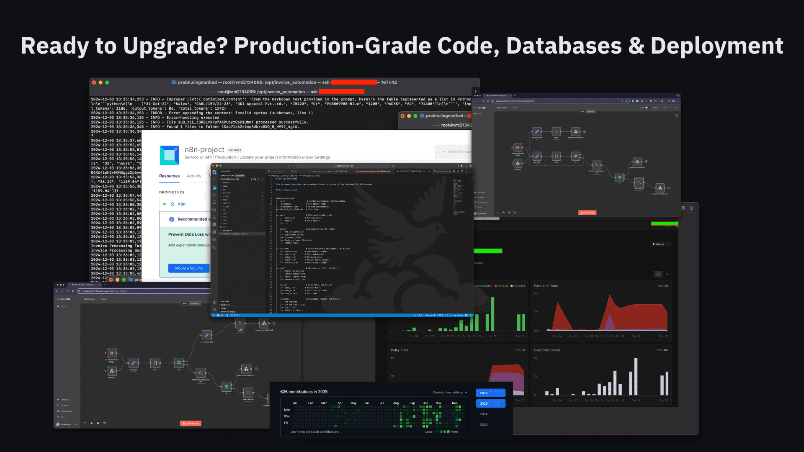The width and height of the screenshot is (804, 452).
Task: Select the Execute Workflow Trigger node in Add Person workflow
Action: pos(111,353)
